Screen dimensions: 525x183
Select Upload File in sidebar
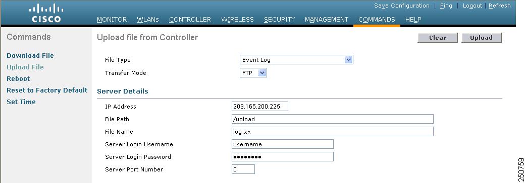point(25,67)
